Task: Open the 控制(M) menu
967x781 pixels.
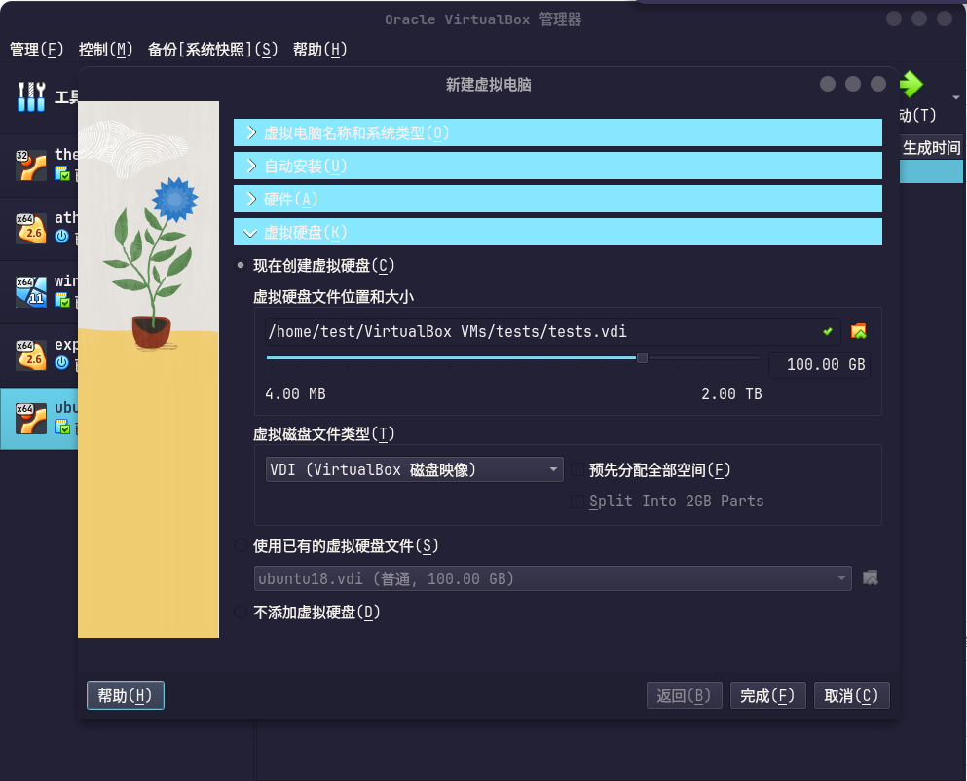Action: [x=105, y=50]
